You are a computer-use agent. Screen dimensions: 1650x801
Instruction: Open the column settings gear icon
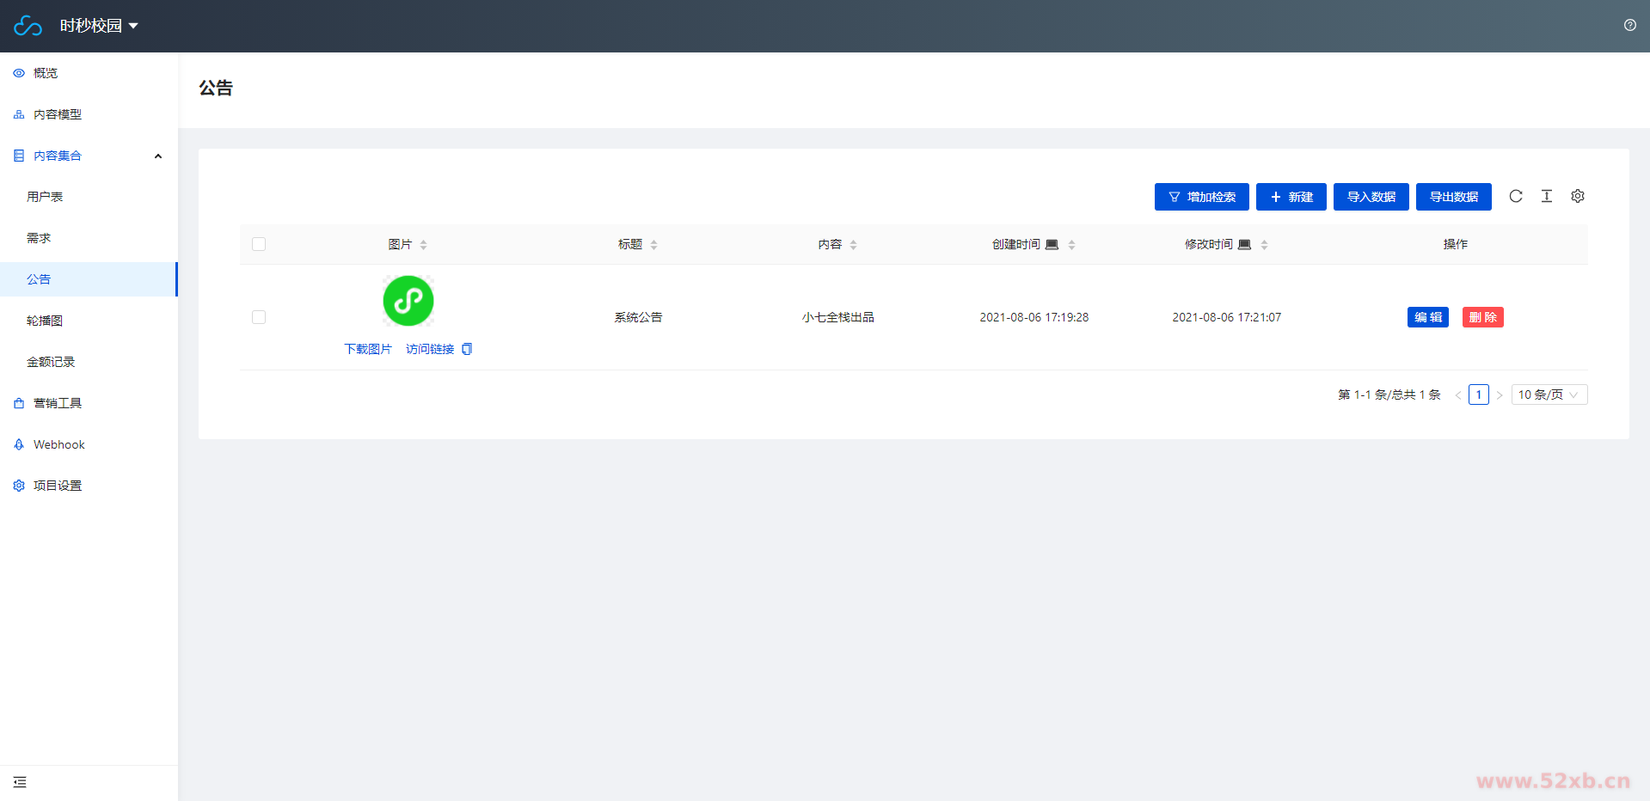pos(1577,197)
